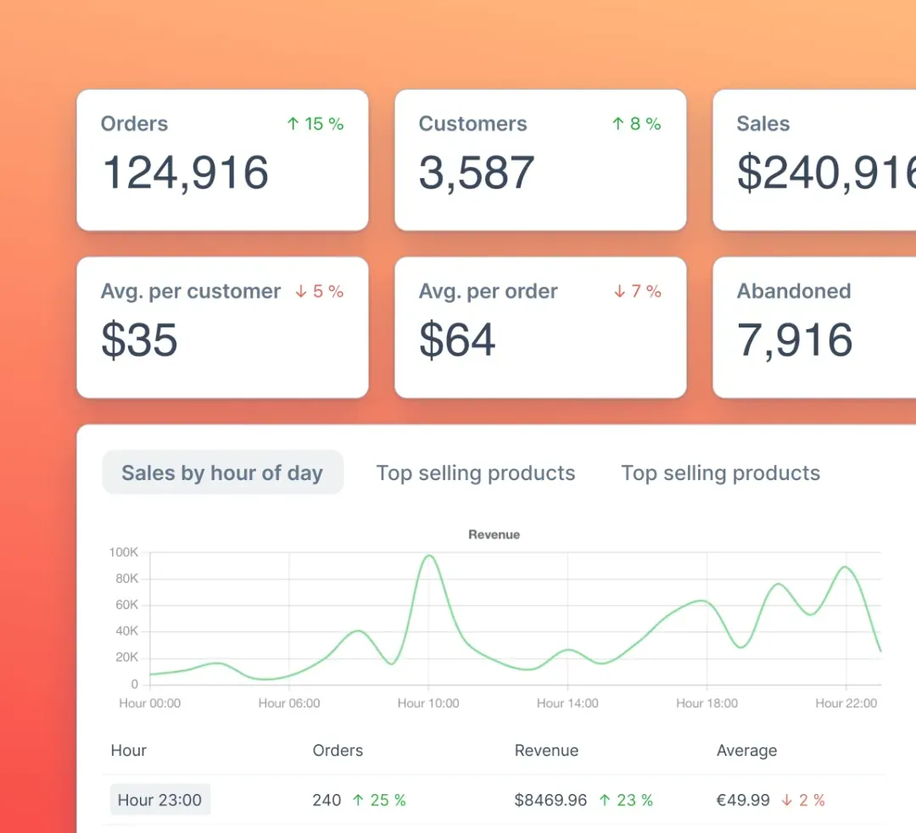This screenshot has width=916, height=833.
Task: Click the Hour 18:00 label on chart axis
Action: [x=707, y=703]
